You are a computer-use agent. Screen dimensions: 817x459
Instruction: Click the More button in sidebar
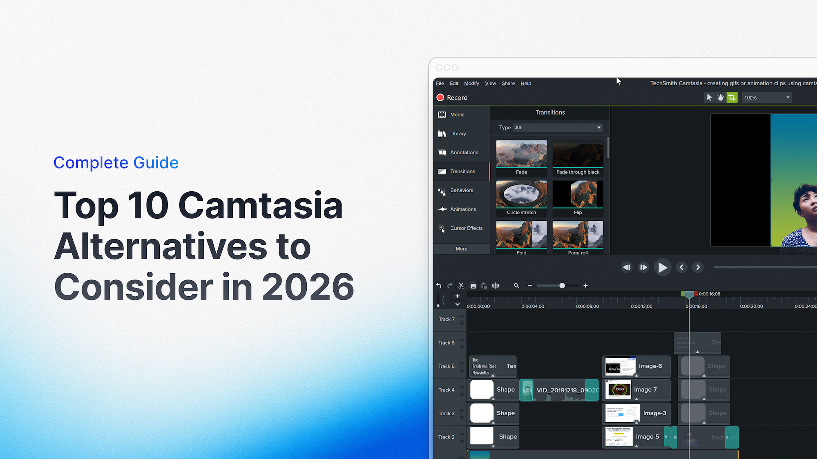[x=461, y=249]
